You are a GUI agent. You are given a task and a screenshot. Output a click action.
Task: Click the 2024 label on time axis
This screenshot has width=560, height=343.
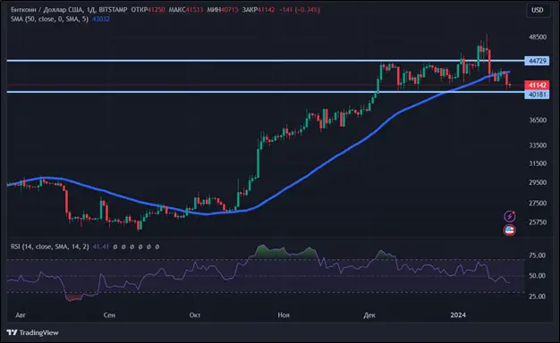click(x=458, y=315)
